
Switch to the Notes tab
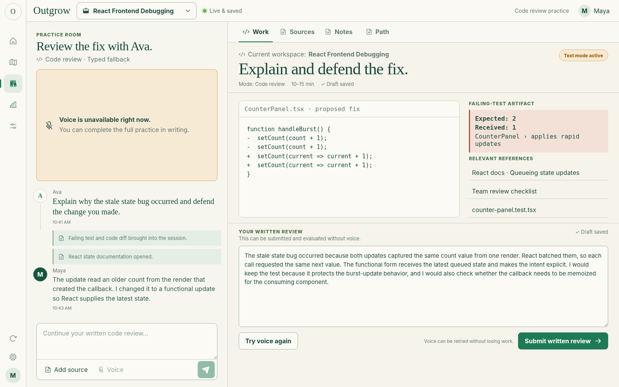(x=339, y=32)
